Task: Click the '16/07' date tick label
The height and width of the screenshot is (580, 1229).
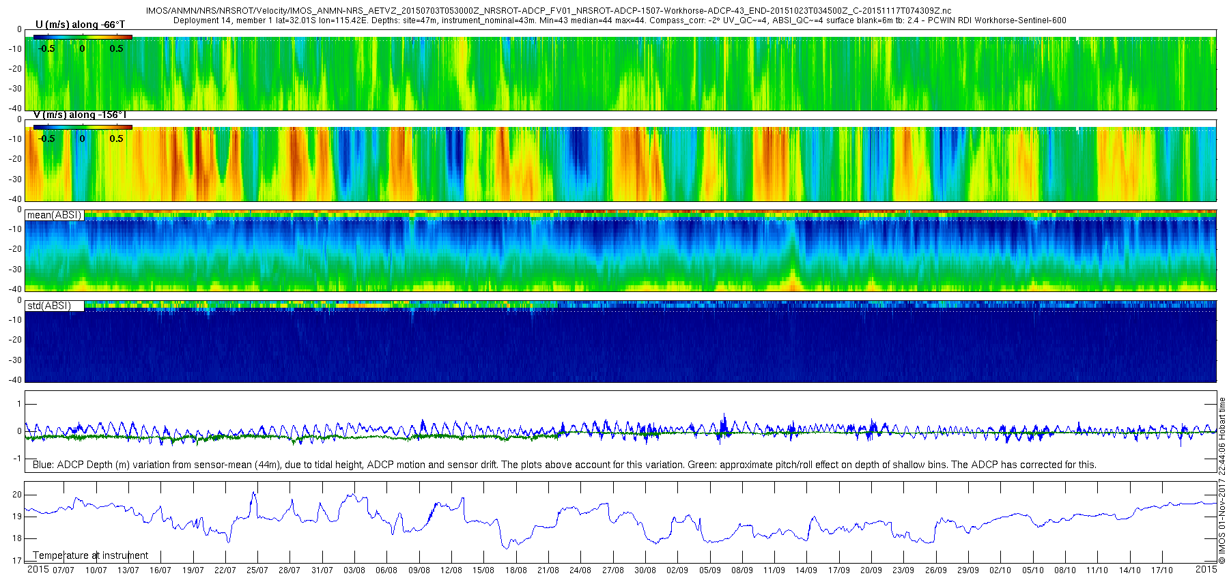Action: tap(160, 570)
